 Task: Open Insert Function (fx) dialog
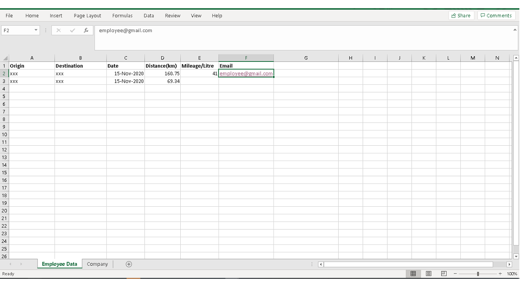(x=86, y=30)
